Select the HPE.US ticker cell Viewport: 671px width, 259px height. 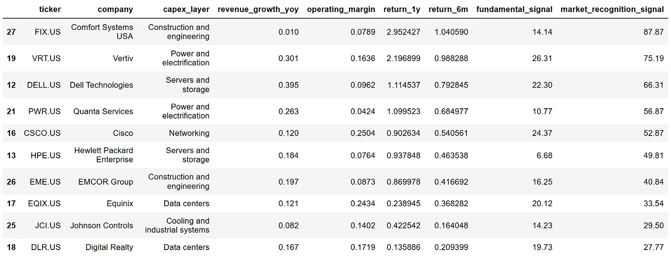[x=47, y=155]
